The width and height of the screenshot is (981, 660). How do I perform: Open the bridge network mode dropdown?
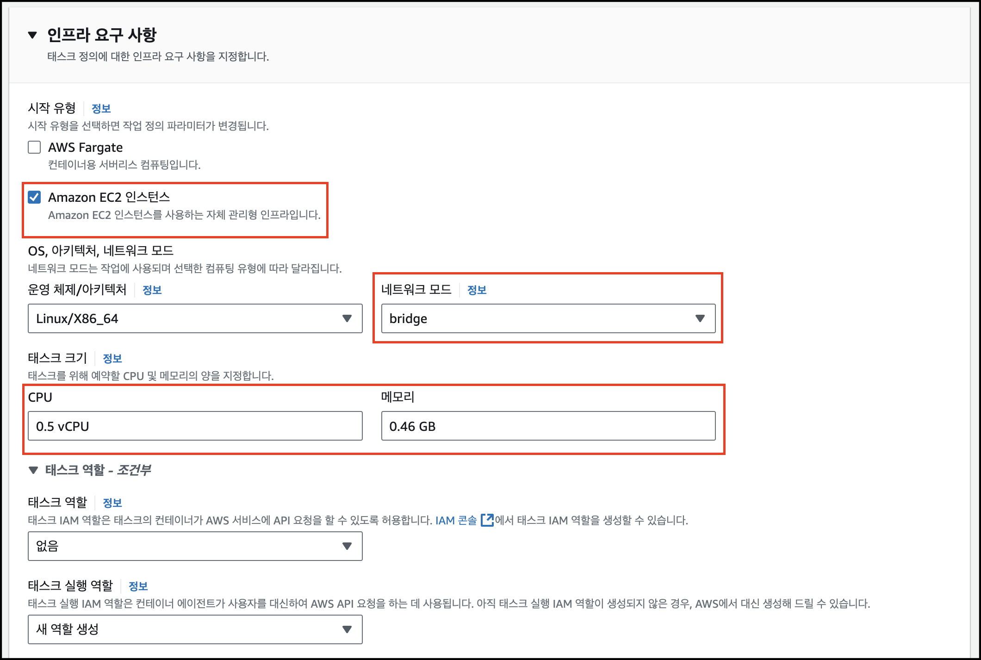click(548, 318)
